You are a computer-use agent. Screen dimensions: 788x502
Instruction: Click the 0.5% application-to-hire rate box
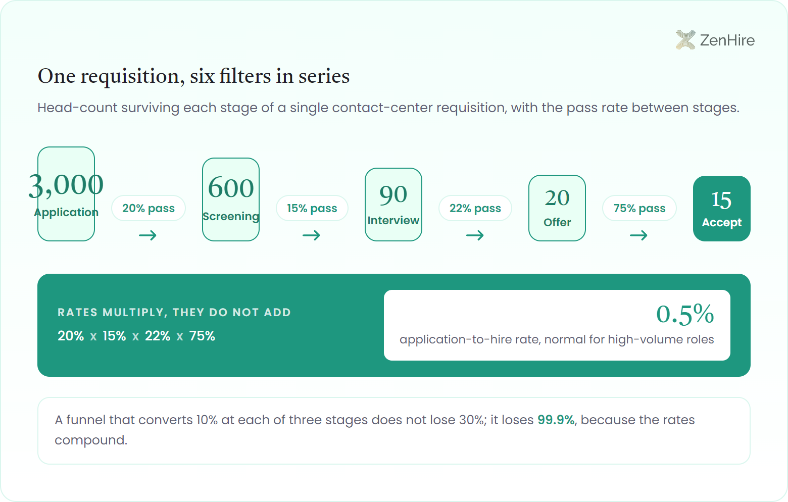tap(557, 325)
